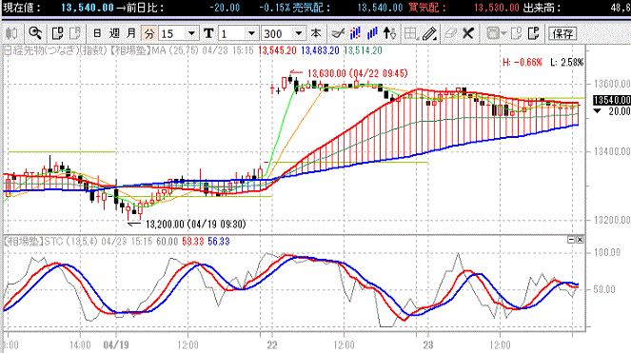Click the copy chart page icon
631x353 pixels.
[x=57, y=33]
